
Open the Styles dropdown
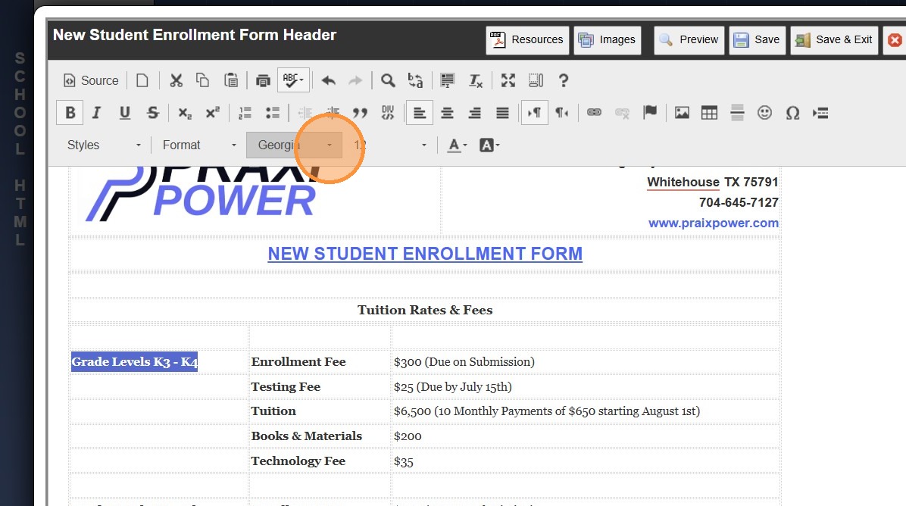(x=104, y=145)
